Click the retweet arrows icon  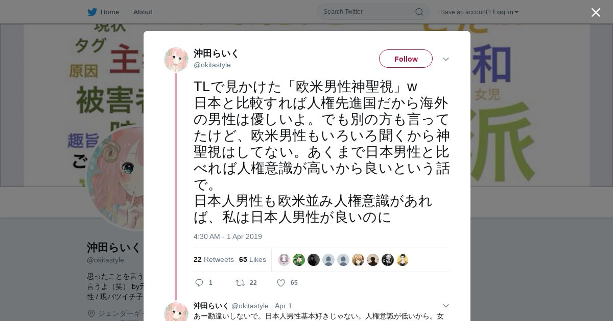(240, 283)
